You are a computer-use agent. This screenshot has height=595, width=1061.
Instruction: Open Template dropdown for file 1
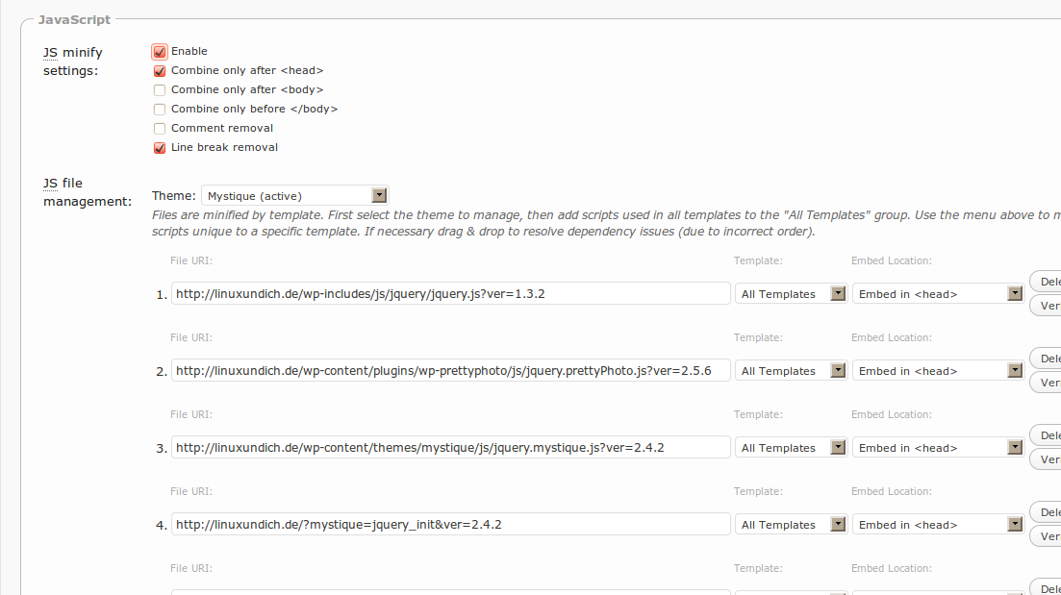(790, 294)
